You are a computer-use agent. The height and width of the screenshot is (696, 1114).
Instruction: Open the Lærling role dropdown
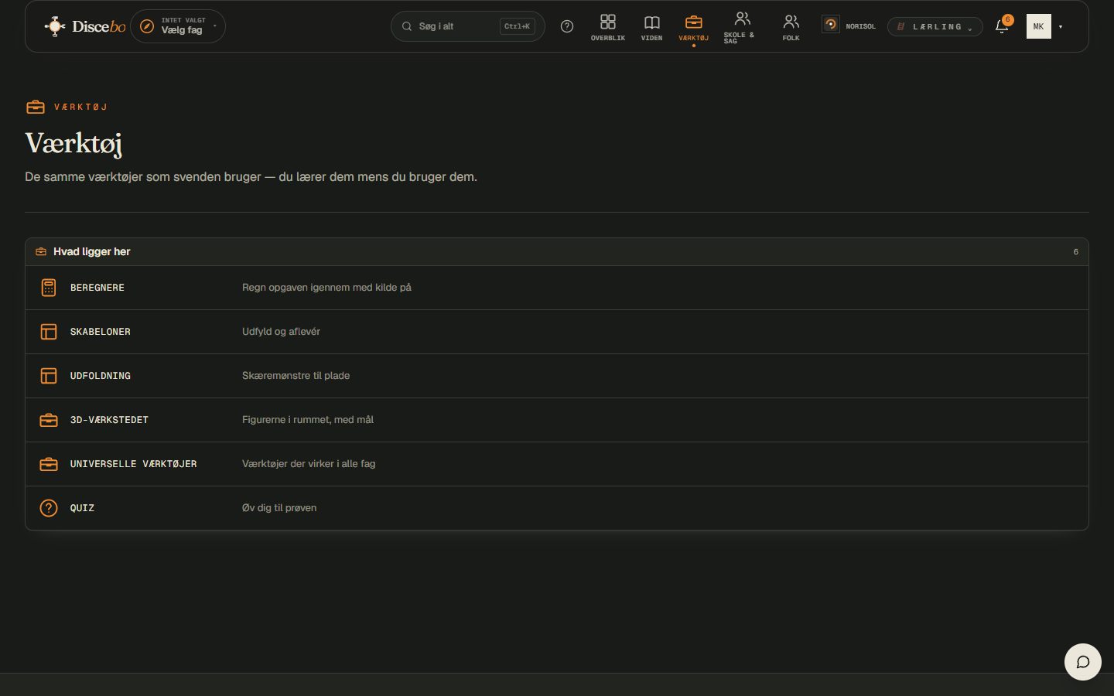click(935, 26)
